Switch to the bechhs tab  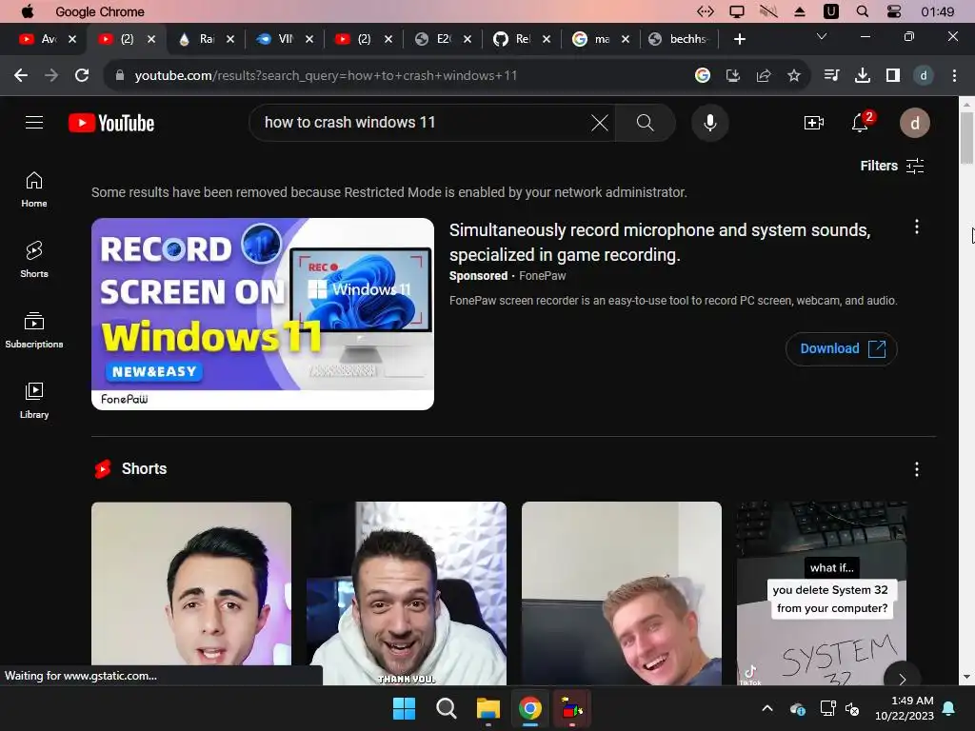pyautogui.click(x=679, y=39)
